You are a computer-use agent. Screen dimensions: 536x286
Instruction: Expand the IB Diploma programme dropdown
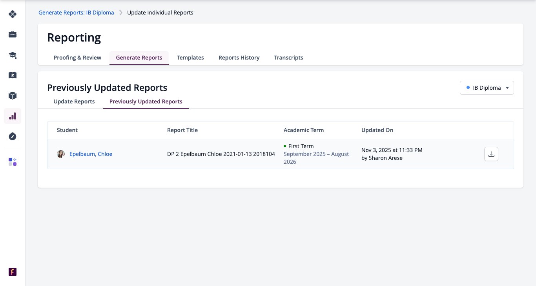click(x=487, y=88)
